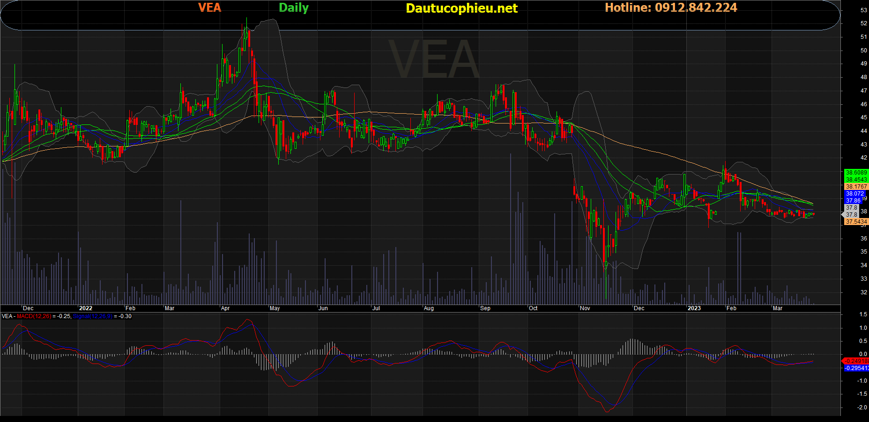Click the Jul label on time axis
This screenshot has width=869, height=422.
tap(376, 308)
